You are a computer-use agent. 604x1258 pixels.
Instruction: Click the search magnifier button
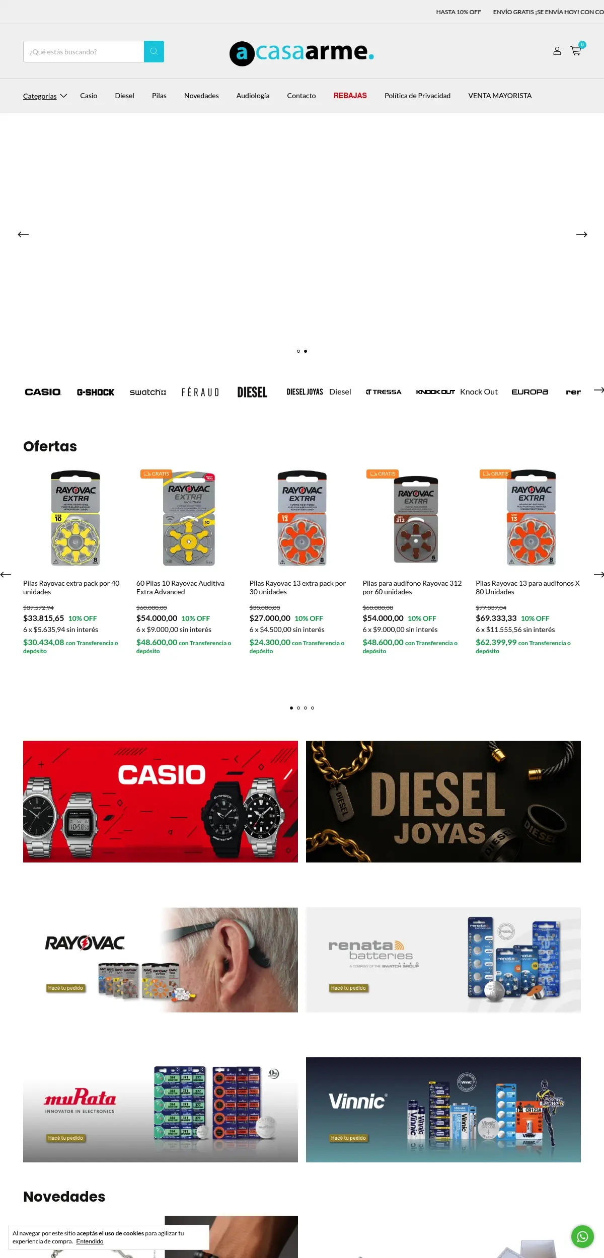[154, 51]
